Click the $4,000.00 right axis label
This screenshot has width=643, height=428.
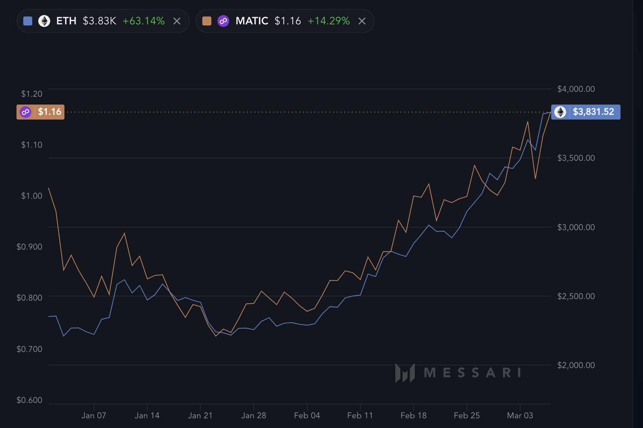576,89
